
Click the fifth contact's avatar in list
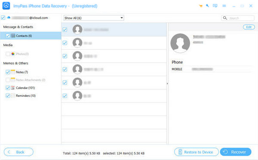point(77,83)
